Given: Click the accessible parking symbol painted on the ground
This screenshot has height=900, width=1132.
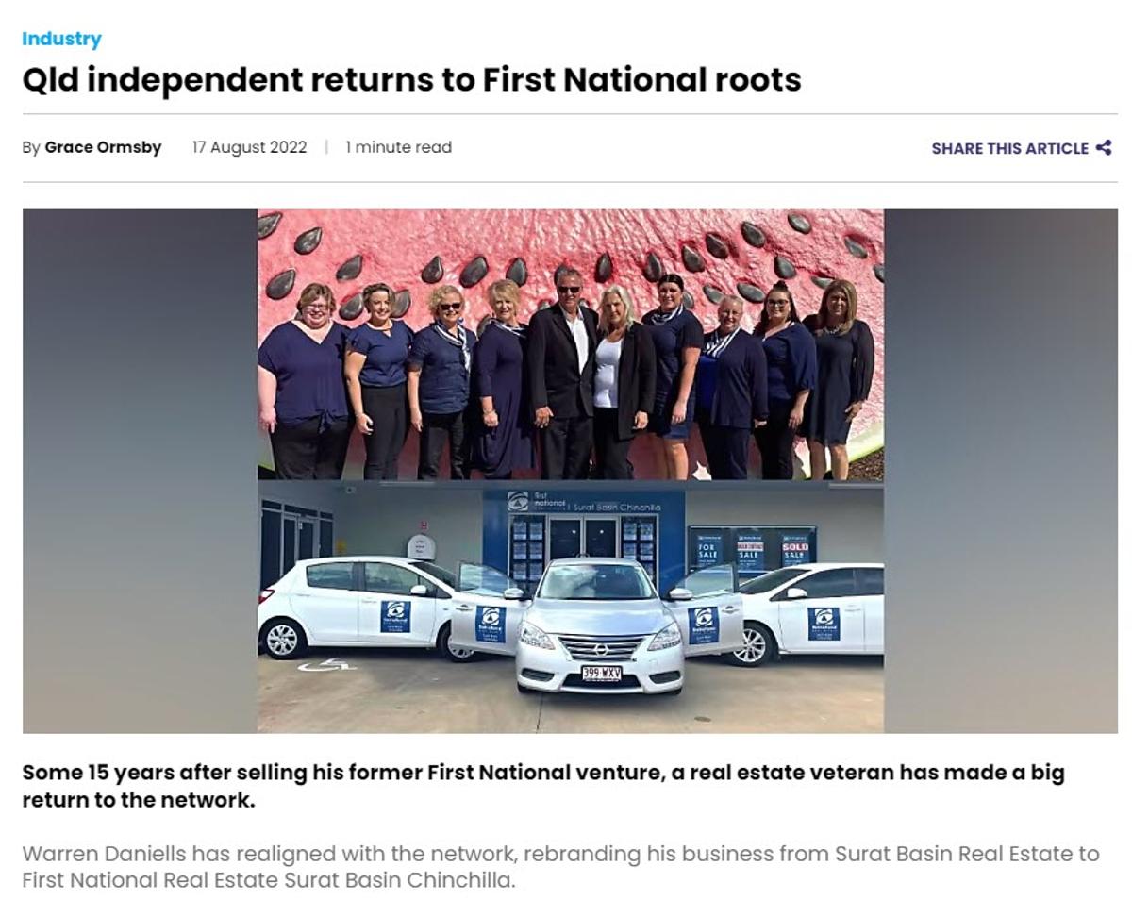Looking at the screenshot, I should click(326, 665).
